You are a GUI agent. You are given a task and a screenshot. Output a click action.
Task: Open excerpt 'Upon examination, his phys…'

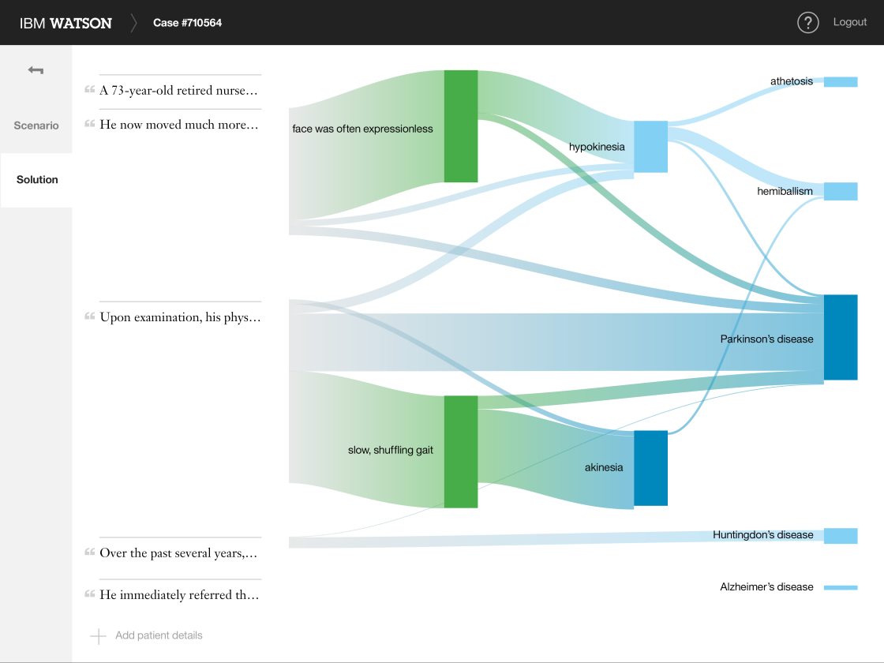pyautogui.click(x=181, y=317)
